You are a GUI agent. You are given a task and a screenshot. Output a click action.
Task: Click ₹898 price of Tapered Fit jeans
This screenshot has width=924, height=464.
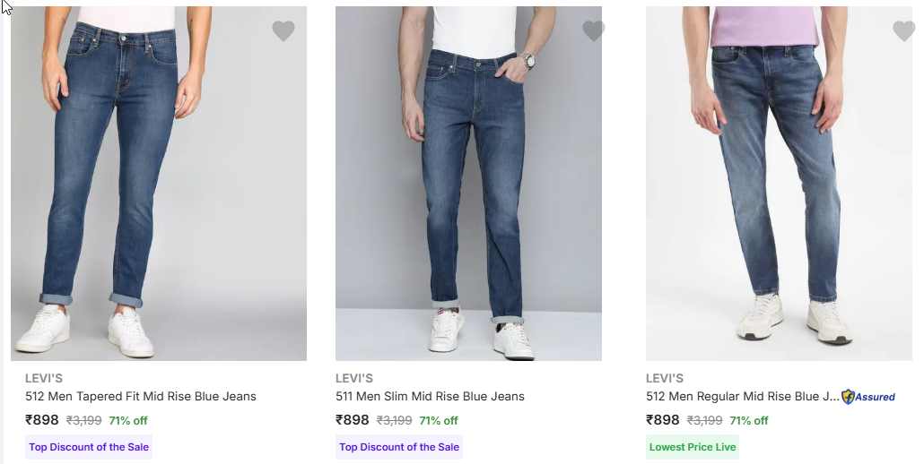[42, 420]
